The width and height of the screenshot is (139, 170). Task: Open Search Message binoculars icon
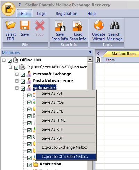(114, 25)
